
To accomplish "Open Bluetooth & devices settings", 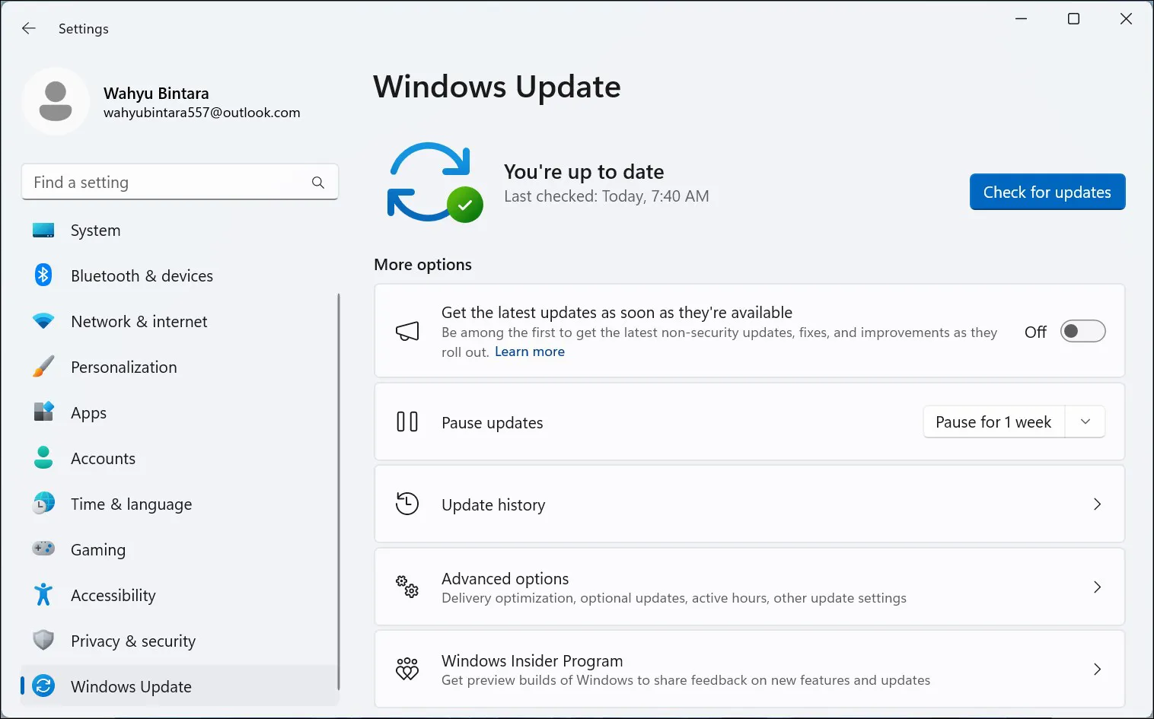I will [43, 275].
